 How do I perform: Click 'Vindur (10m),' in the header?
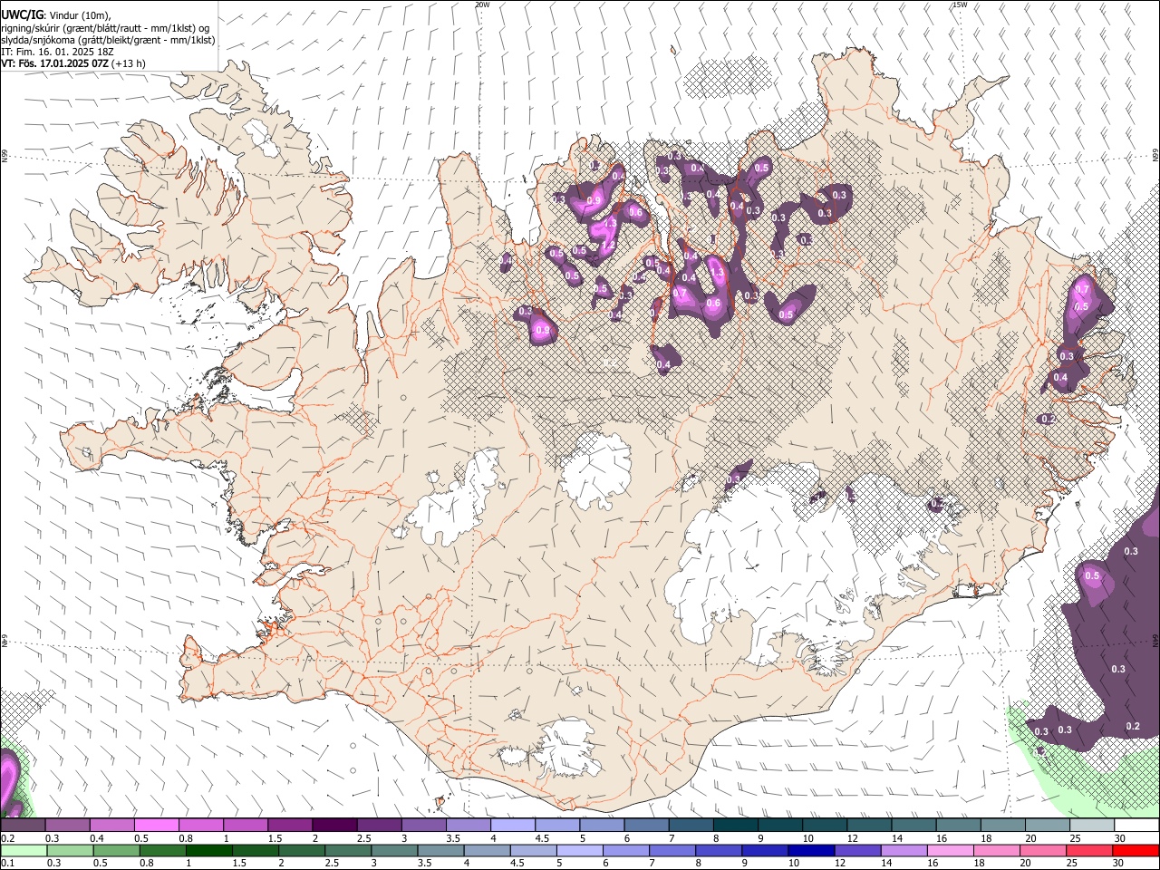tap(79, 15)
